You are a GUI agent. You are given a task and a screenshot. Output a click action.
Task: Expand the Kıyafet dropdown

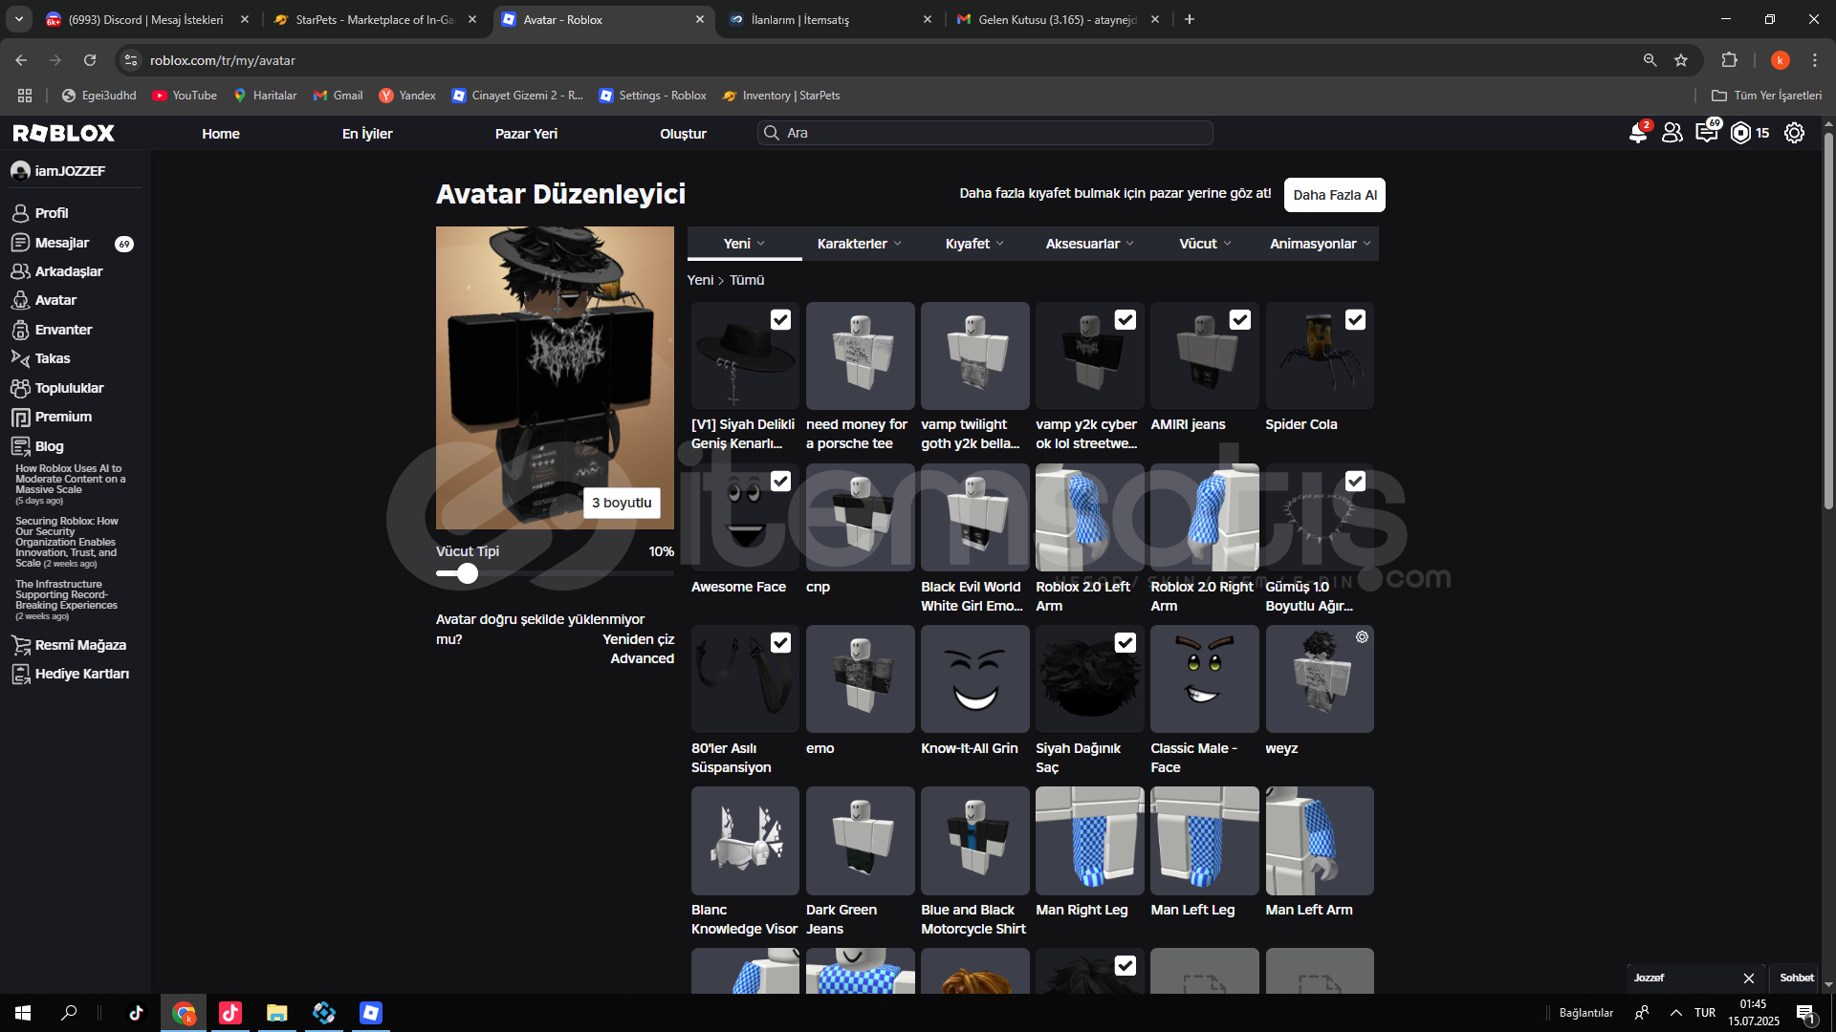click(974, 244)
